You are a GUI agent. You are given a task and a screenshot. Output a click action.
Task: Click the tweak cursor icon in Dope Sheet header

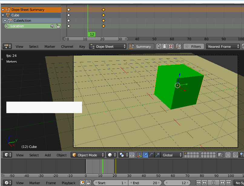point(159,46)
